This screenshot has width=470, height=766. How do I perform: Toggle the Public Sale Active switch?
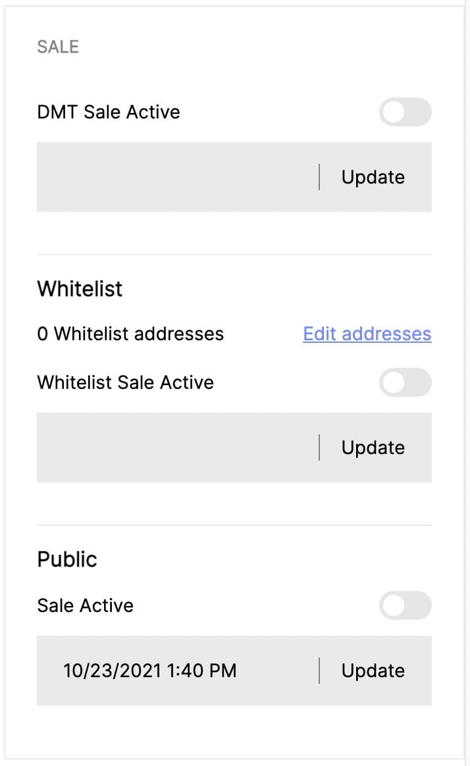pyautogui.click(x=405, y=605)
